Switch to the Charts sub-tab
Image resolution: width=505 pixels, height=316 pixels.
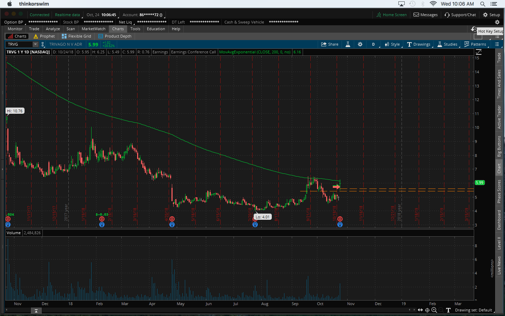tap(16, 36)
